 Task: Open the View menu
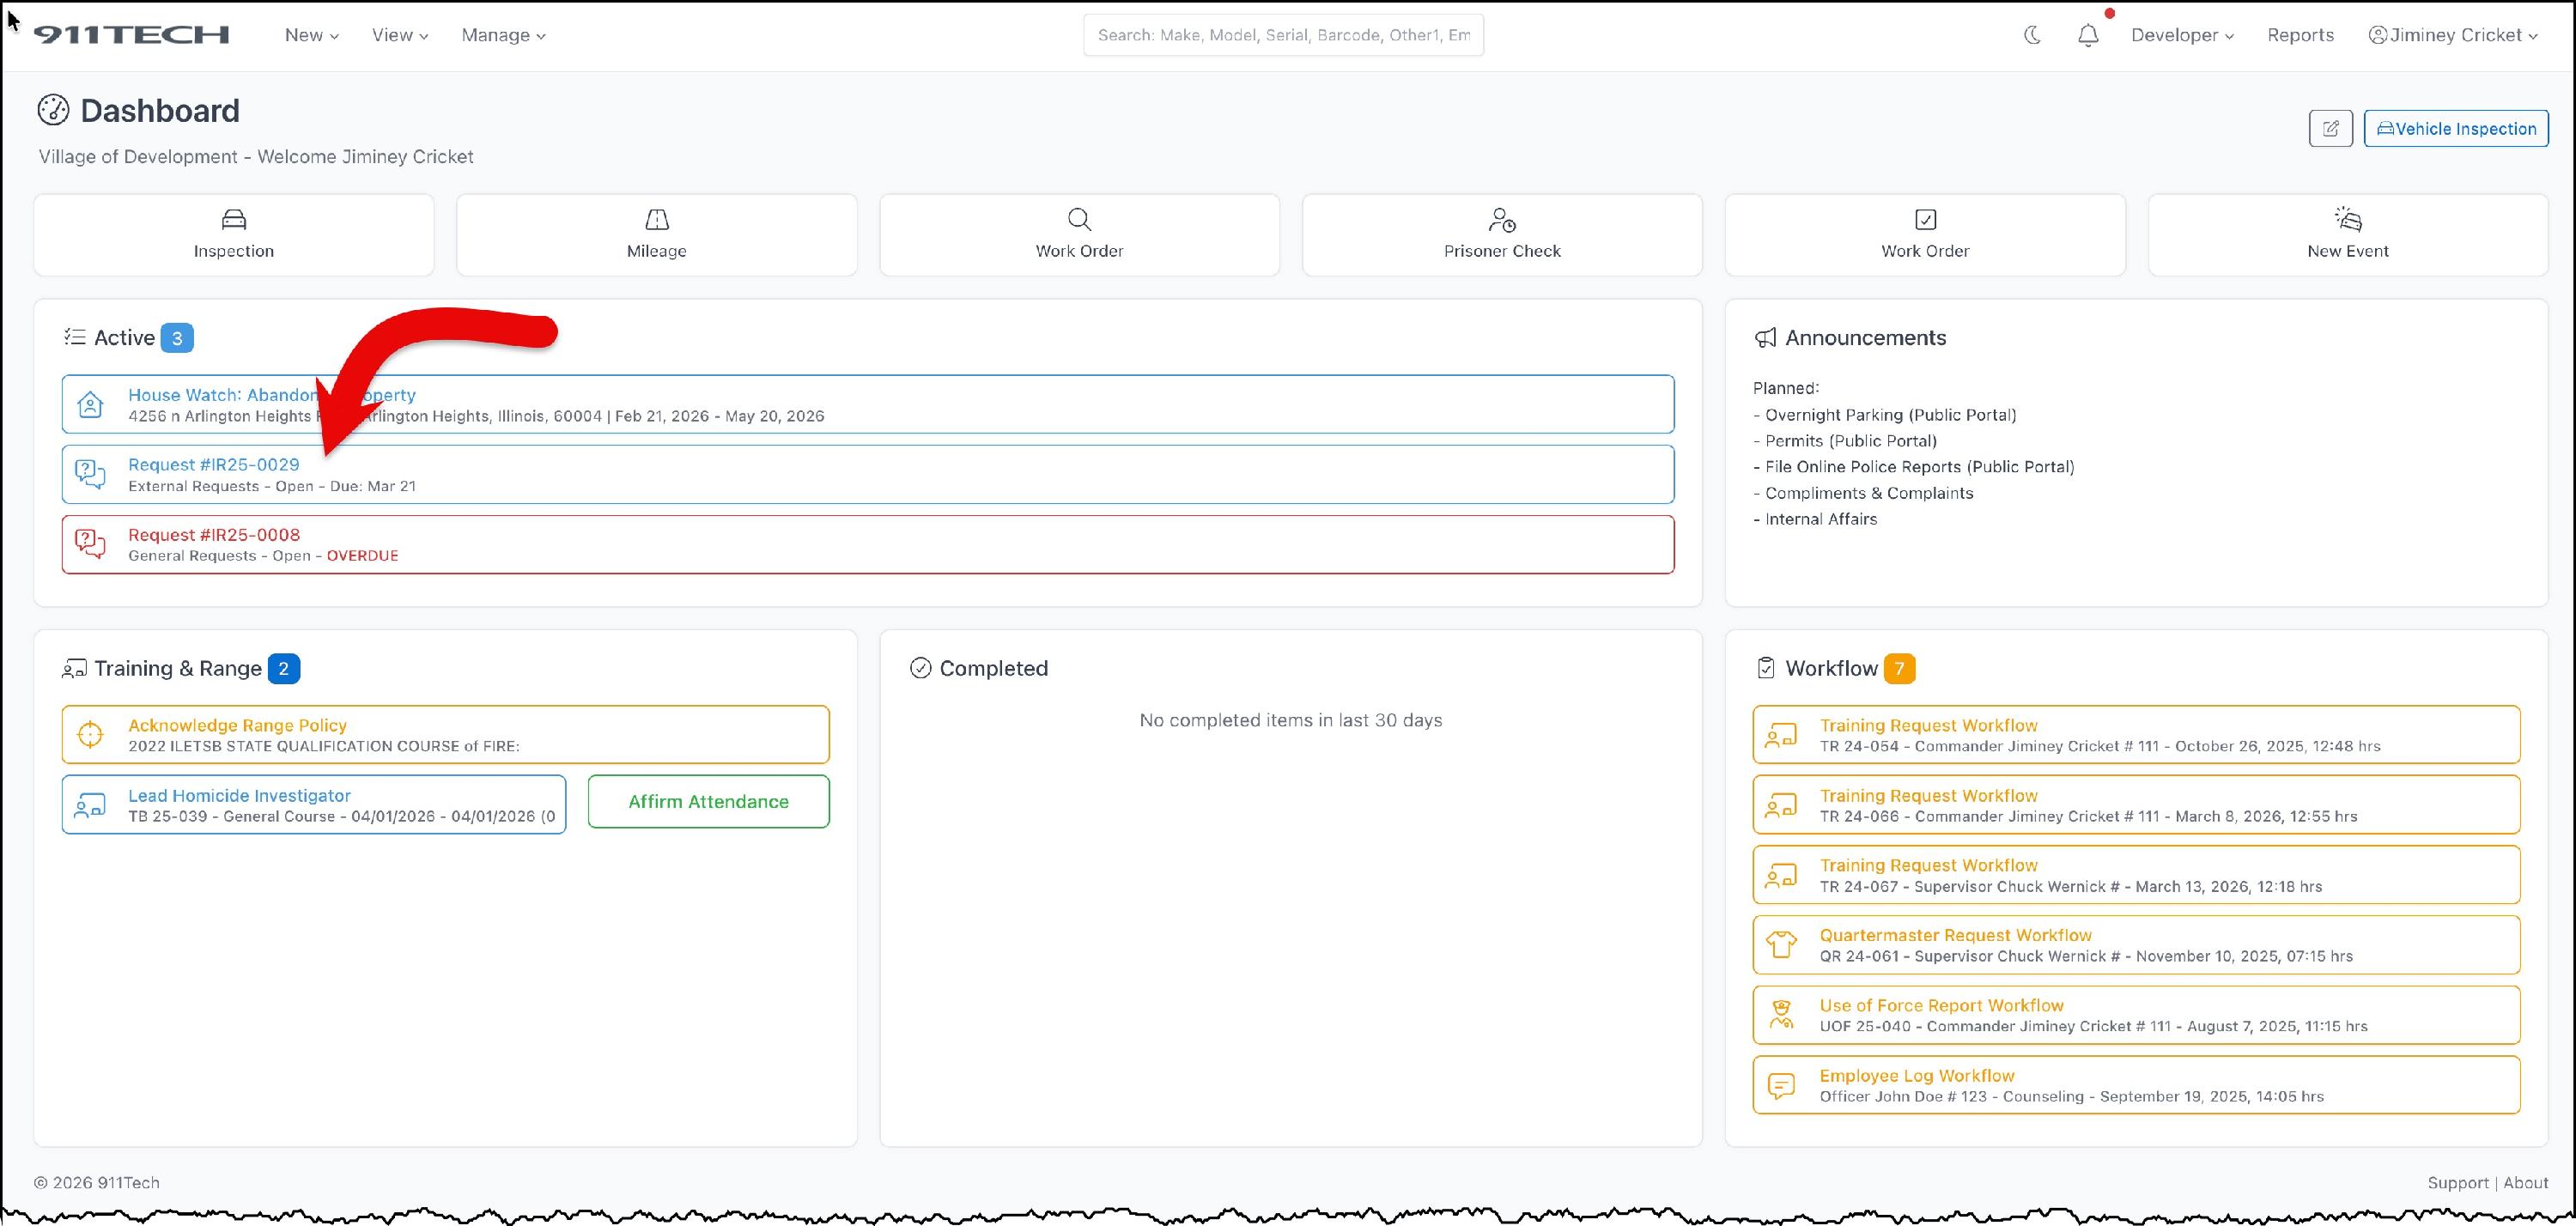400,35
